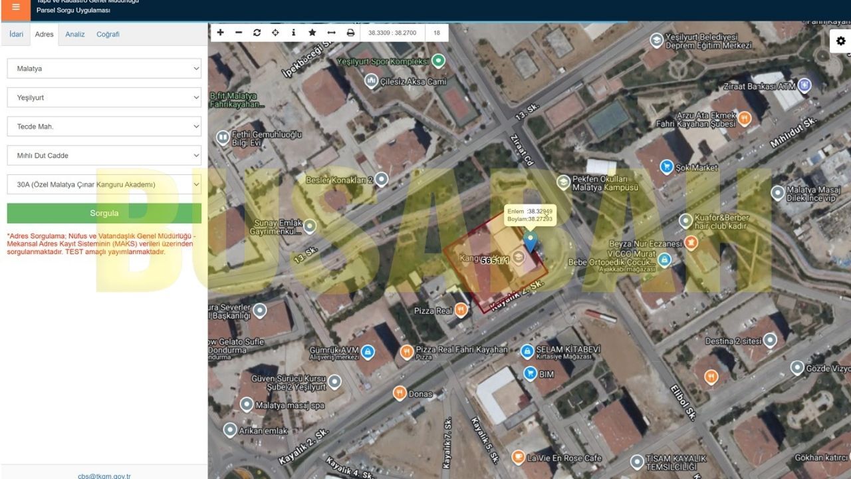Viewport: 851px width, 479px height.
Task: Expand the Malatya province dropdown
Action: (104, 69)
